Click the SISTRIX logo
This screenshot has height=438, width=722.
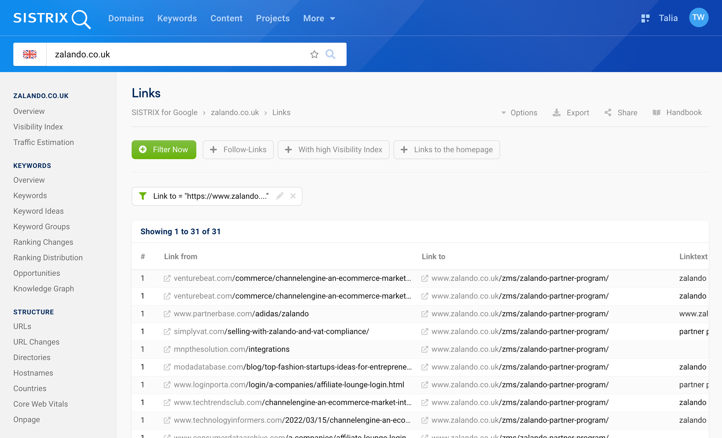click(x=52, y=19)
